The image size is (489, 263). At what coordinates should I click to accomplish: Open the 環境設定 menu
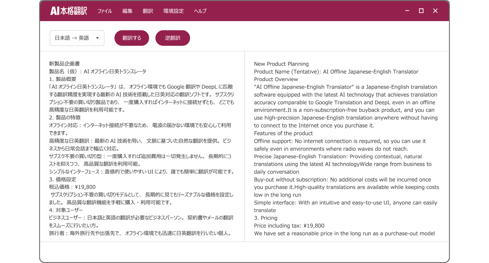tap(173, 11)
